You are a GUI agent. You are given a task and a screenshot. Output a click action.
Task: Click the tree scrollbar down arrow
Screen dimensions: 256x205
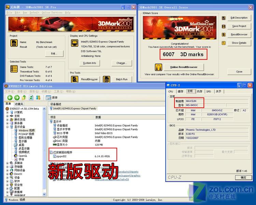[x=44, y=194]
